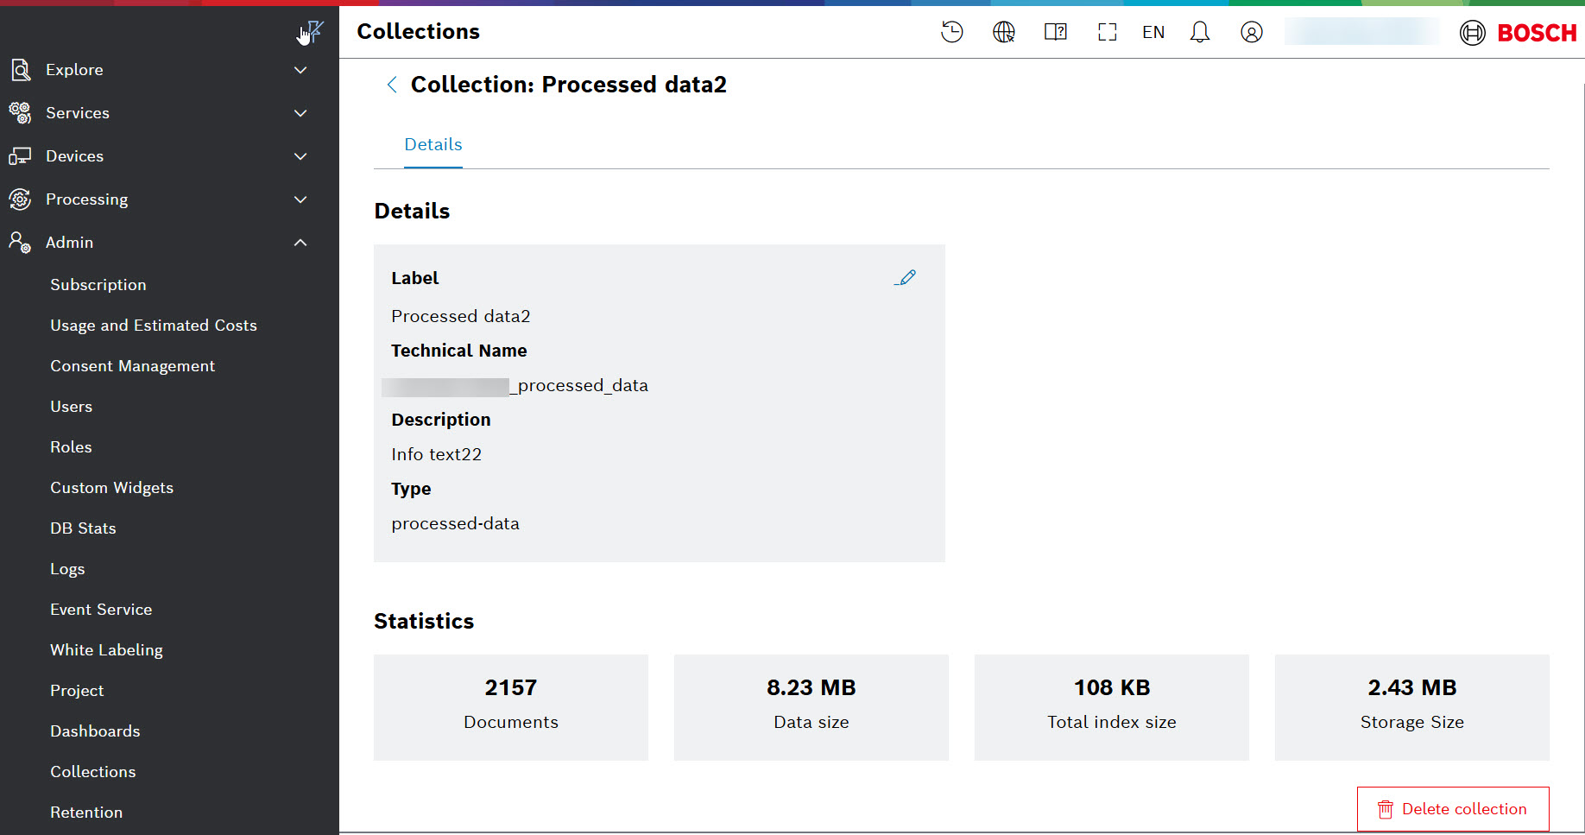Screen dimensions: 1585x835
Task: Expand the Services menu section
Action: point(160,113)
